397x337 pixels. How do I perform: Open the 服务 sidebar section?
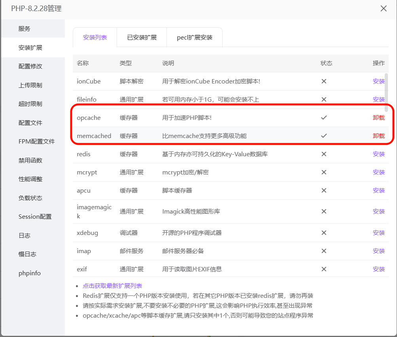coord(25,29)
